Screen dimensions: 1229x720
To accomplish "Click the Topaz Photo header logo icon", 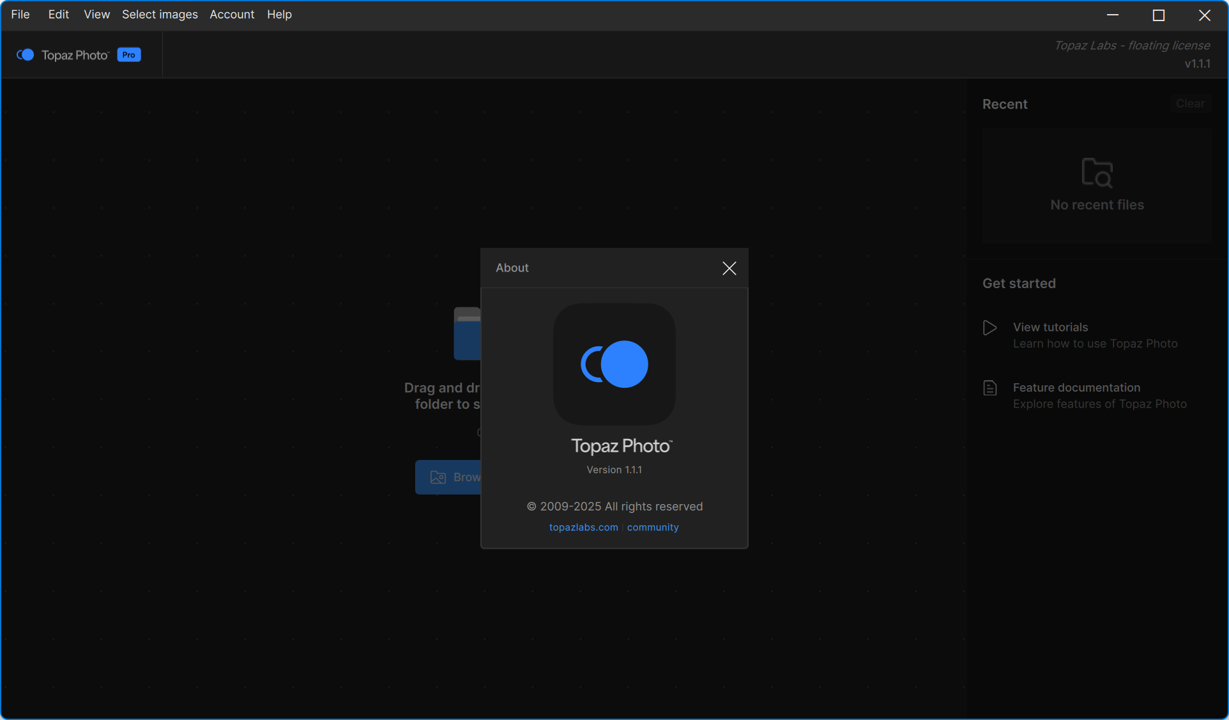I will click(26, 55).
